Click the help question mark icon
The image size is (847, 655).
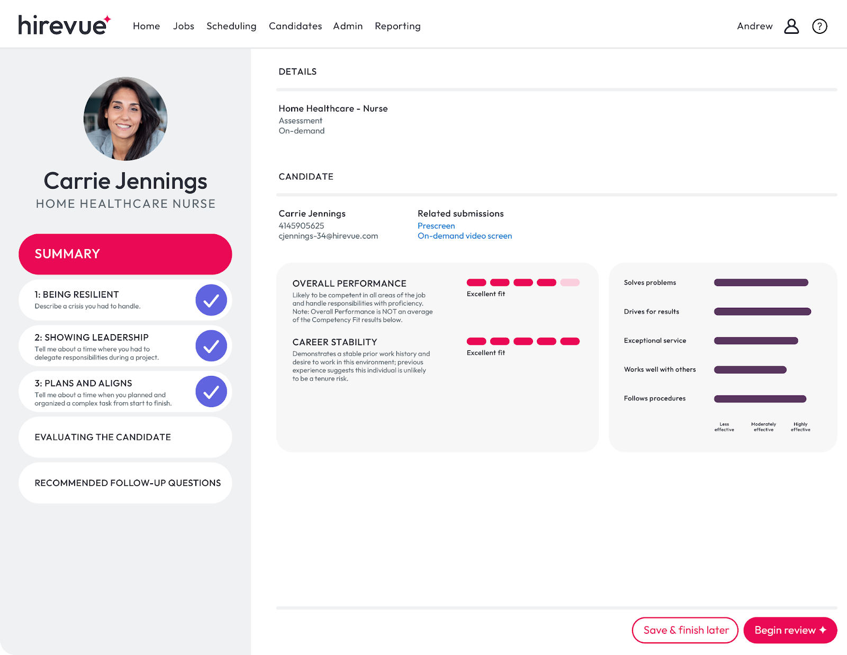(819, 25)
